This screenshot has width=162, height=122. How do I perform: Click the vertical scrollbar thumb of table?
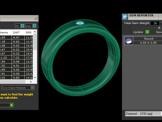click(x=35, y=42)
